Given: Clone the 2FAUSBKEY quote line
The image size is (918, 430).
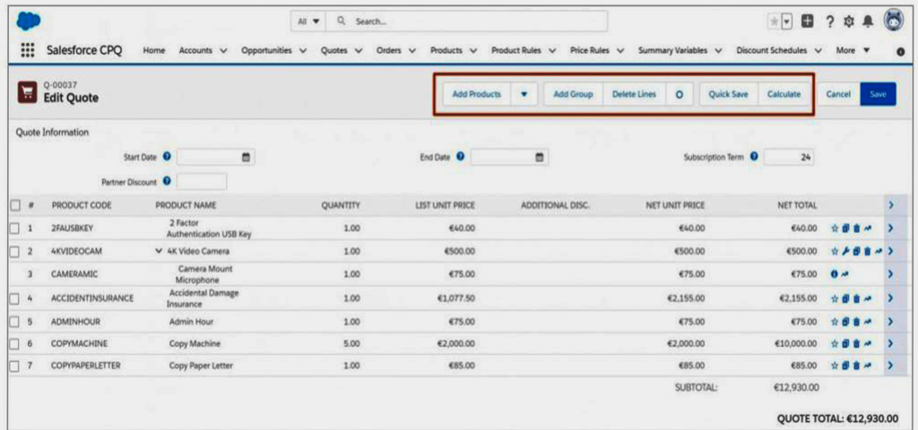Looking at the screenshot, I should (x=846, y=228).
